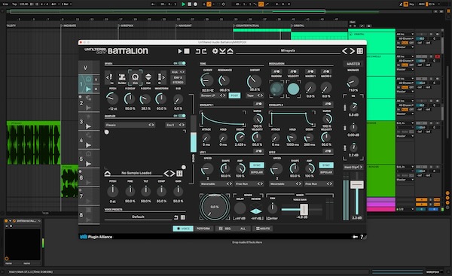Click the ENV 2 button in Synth section
This screenshot has height=276, width=452.
pyautogui.click(x=178, y=77)
